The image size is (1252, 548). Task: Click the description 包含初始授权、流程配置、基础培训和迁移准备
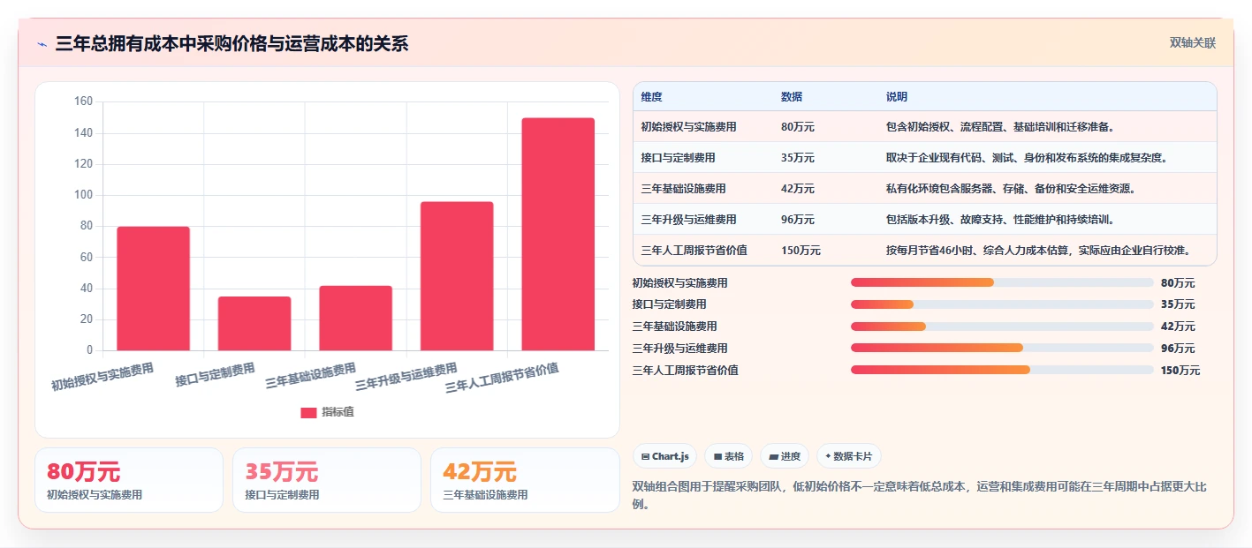click(x=1000, y=127)
